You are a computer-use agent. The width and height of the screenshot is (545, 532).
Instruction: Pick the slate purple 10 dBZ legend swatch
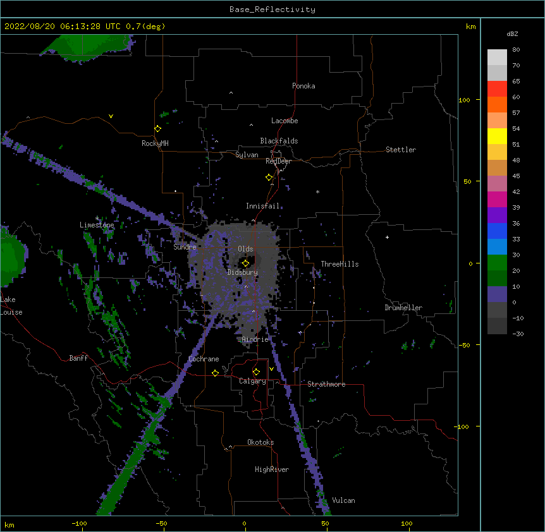coord(497,294)
